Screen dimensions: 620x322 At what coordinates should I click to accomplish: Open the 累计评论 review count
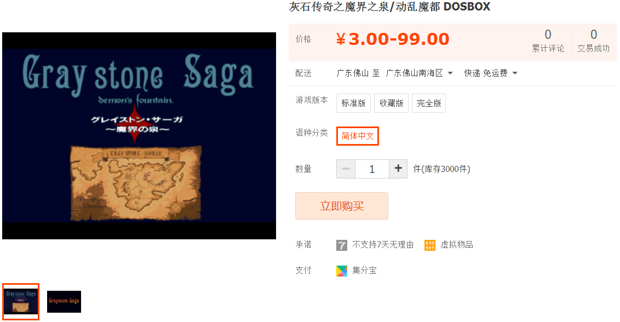click(x=548, y=41)
